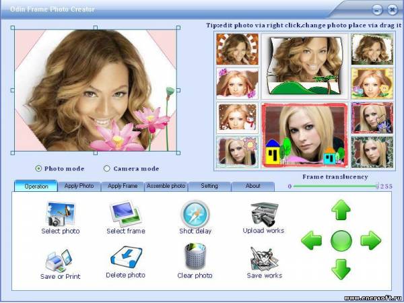The image size is (404, 303).
Task: Click the Frame translucency slider track
Action: tap(335, 186)
